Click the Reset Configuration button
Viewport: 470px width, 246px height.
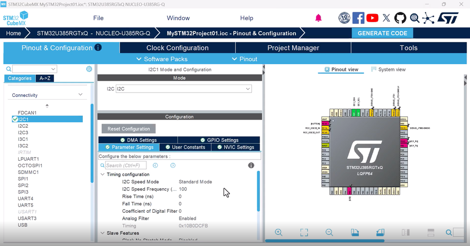click(128, 129)
